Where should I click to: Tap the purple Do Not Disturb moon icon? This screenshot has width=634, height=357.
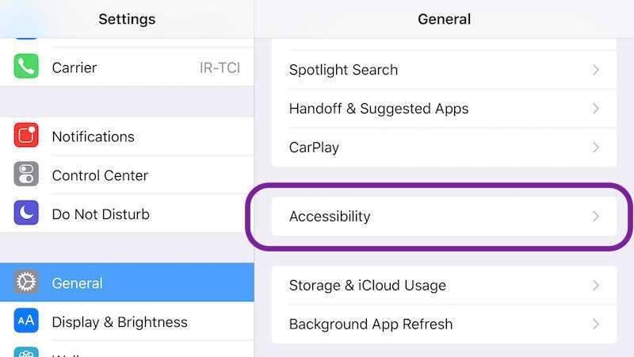tap(26, 213)
